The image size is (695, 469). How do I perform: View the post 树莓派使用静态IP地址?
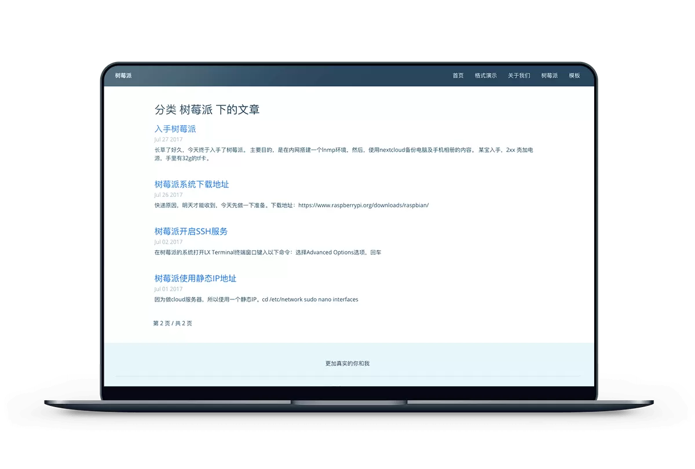pos(195,279)
